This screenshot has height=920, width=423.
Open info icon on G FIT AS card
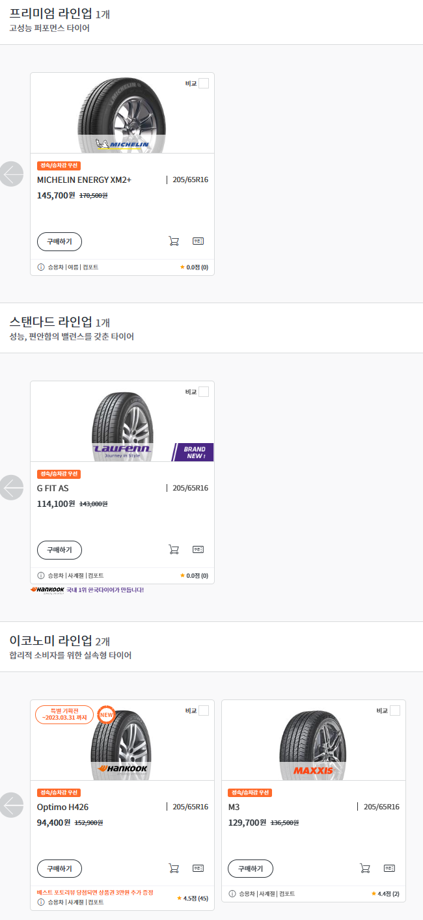tap(41, 575)
